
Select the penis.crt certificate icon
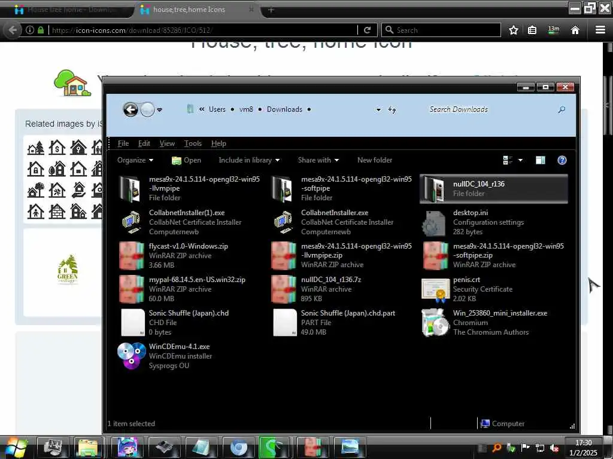tap(436, 290)
